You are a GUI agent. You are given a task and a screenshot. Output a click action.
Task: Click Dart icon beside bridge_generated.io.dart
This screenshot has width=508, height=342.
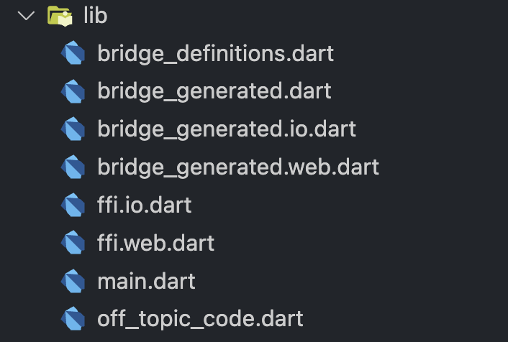(73, 129)
